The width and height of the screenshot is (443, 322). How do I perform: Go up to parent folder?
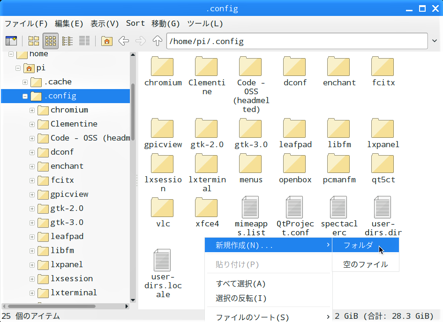tap(158, 41)
